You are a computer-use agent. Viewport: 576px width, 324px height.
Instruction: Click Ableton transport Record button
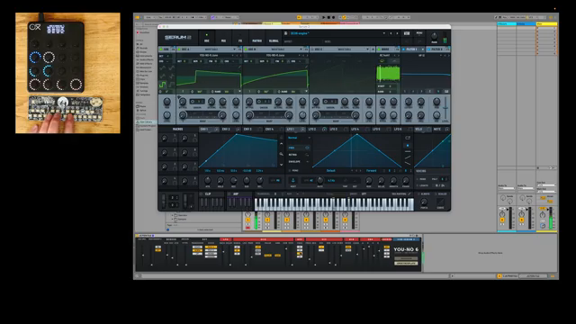pos(333,17)
